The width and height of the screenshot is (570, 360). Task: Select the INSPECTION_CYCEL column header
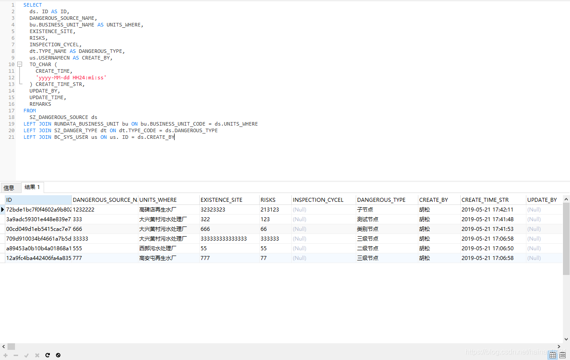click(x=324, y=200)
